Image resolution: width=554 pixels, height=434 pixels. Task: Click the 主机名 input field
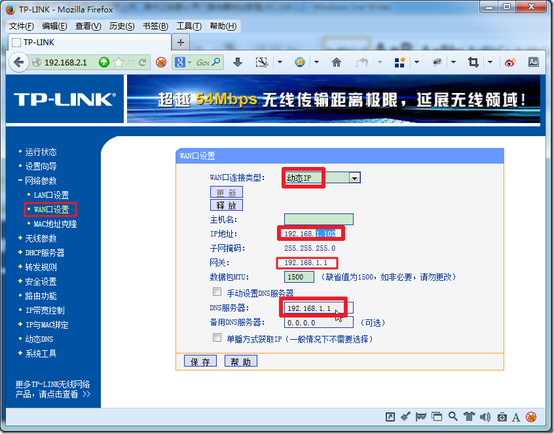pos(319,219)
